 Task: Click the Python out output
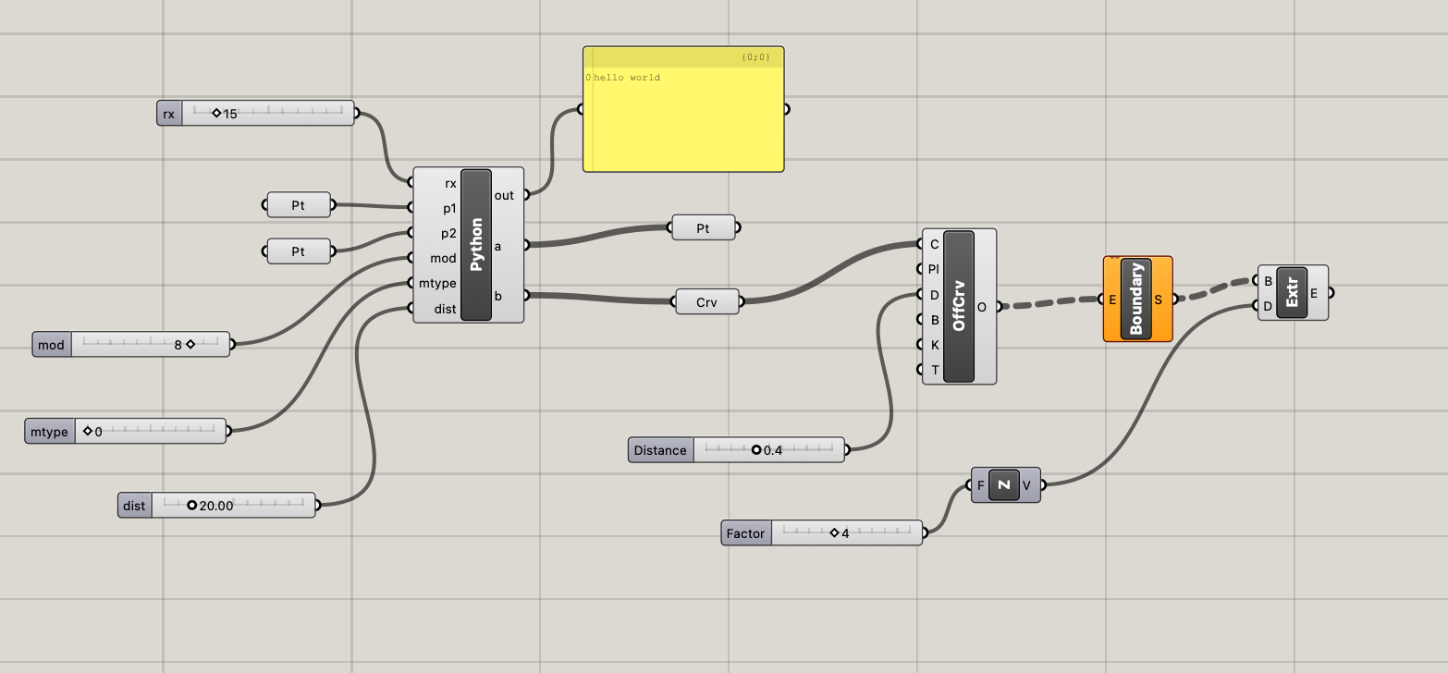(x=506, y=195)
